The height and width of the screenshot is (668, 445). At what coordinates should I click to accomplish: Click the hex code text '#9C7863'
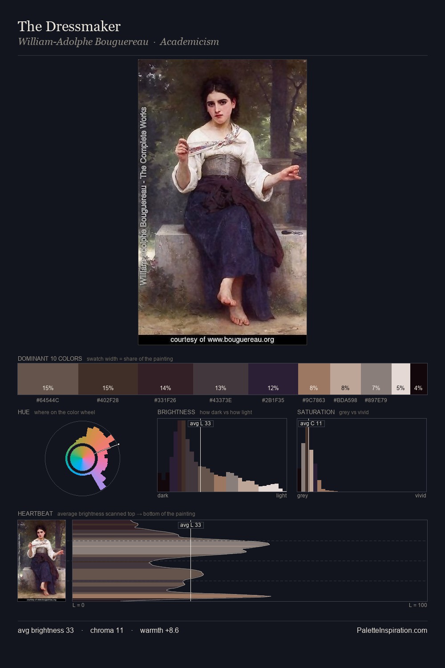(314, 400)
